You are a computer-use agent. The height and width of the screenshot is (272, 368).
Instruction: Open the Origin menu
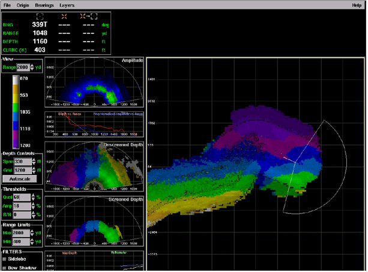coord(23,5)
